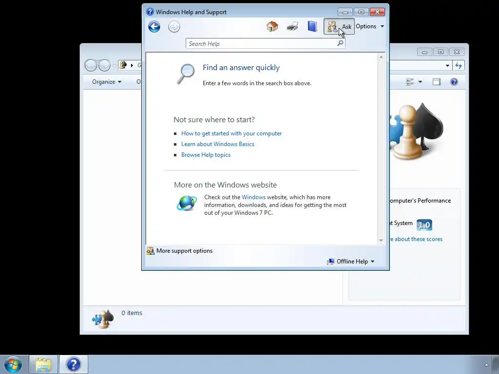The height and width of the screenshot is (374, 499).
Task: Click the 1.0 performance score badge
Action: 424,225
